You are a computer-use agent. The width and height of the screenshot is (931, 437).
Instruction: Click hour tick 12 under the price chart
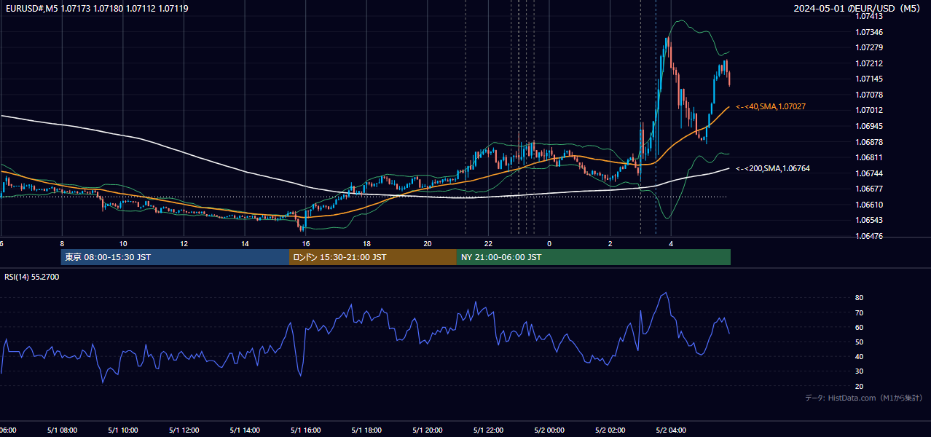pos(184,243)
